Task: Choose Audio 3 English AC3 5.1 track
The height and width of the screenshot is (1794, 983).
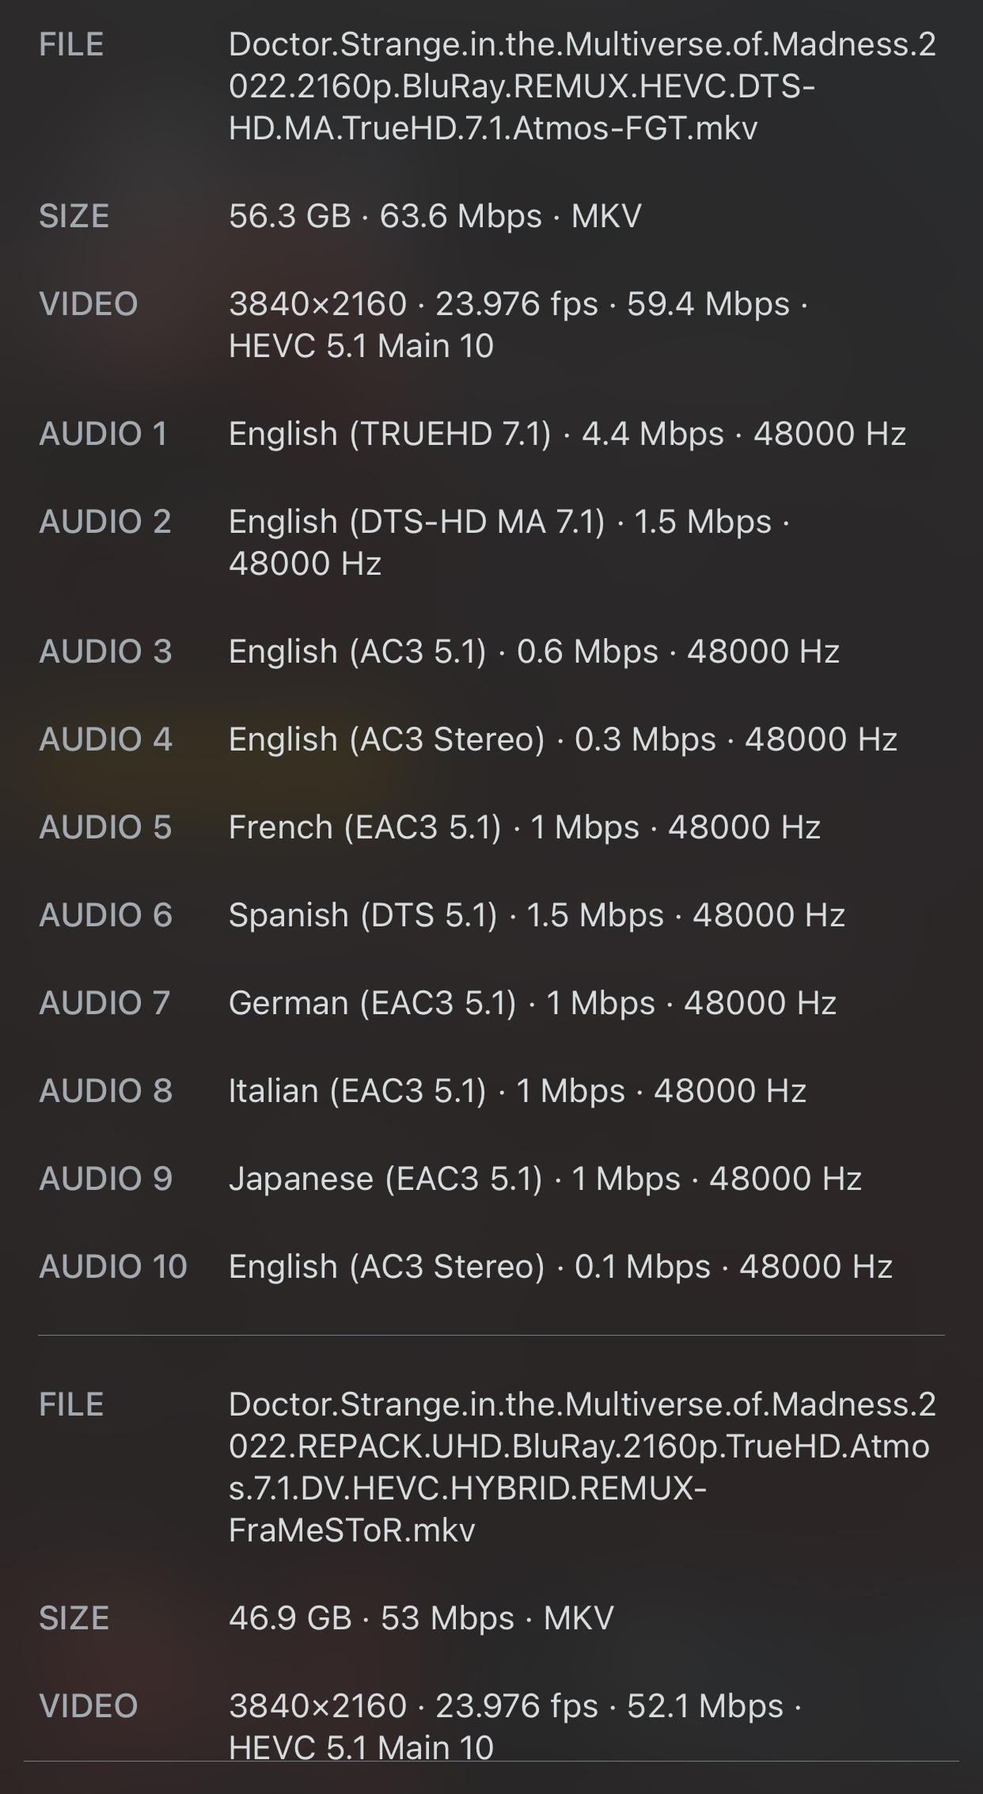Action: (533, 652)
